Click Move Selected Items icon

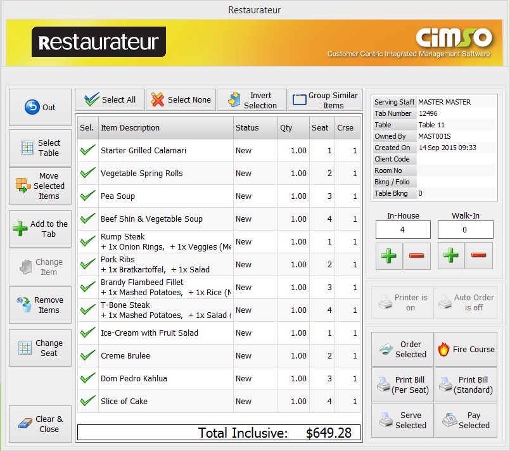(23, 186)
